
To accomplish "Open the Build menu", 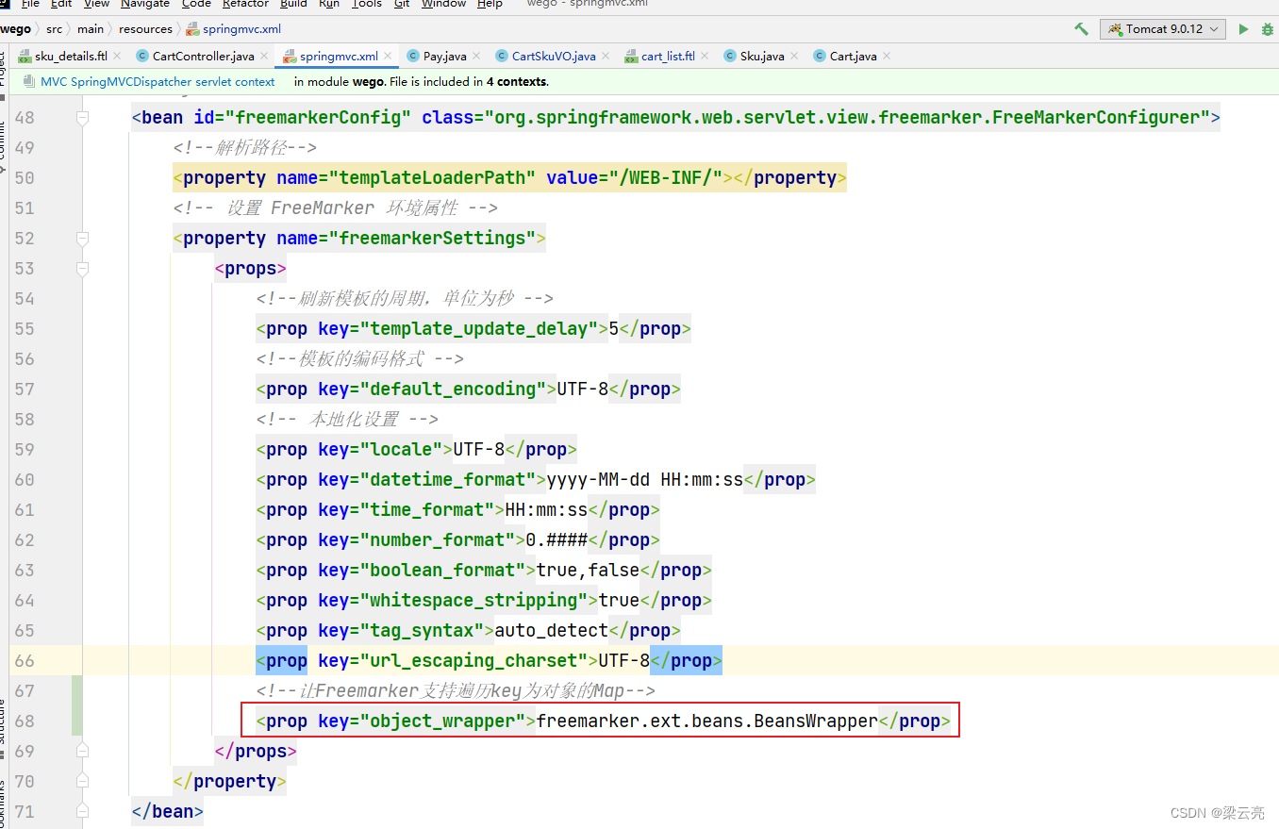I will (x=293, y=4).
